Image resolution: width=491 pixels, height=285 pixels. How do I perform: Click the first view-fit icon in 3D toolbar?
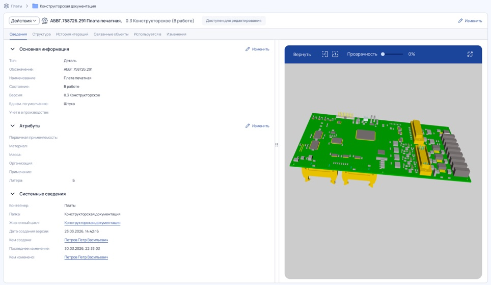coord(325,54)
